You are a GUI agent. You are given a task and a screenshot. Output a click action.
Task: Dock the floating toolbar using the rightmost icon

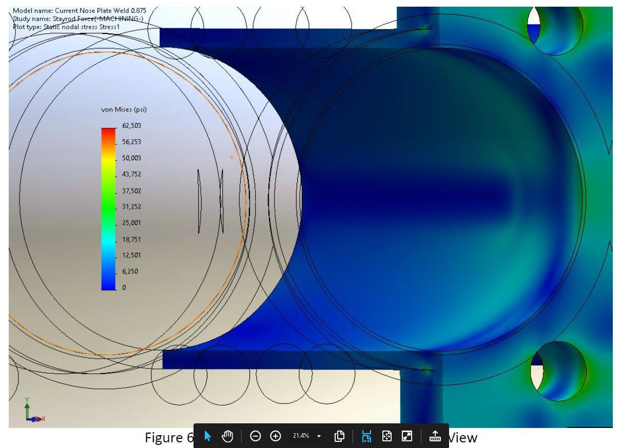(x=435, y=436)
